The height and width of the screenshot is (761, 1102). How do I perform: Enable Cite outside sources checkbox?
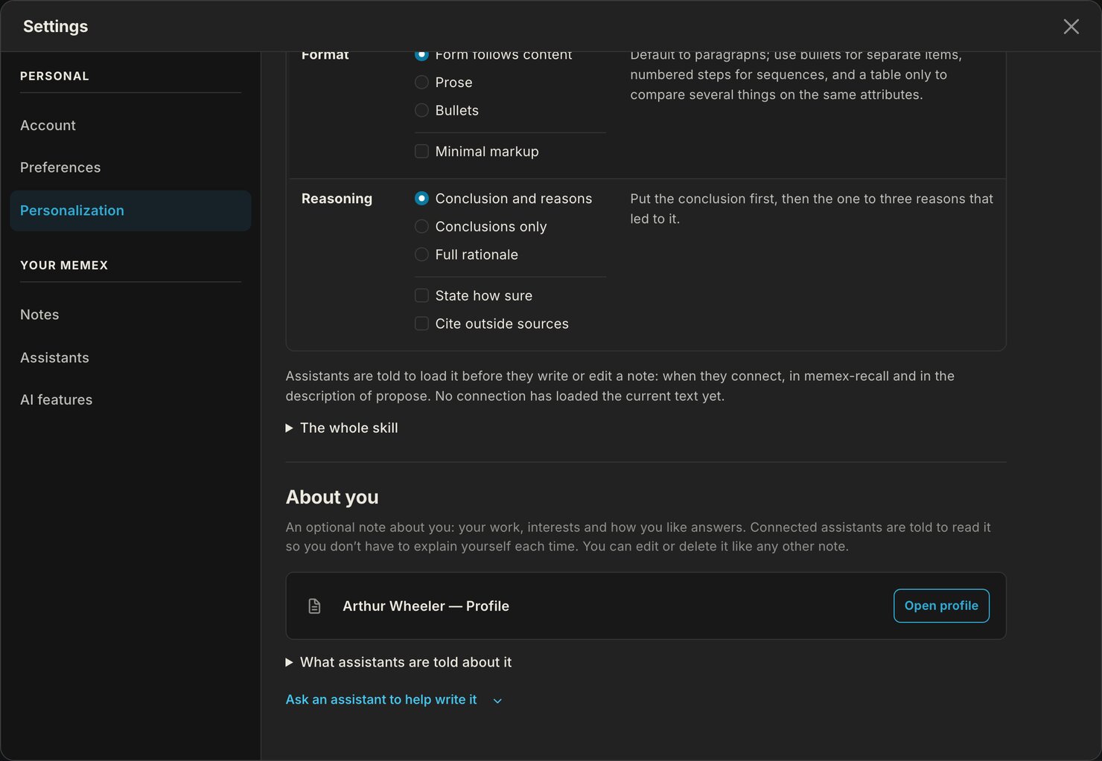pos(421,324)
